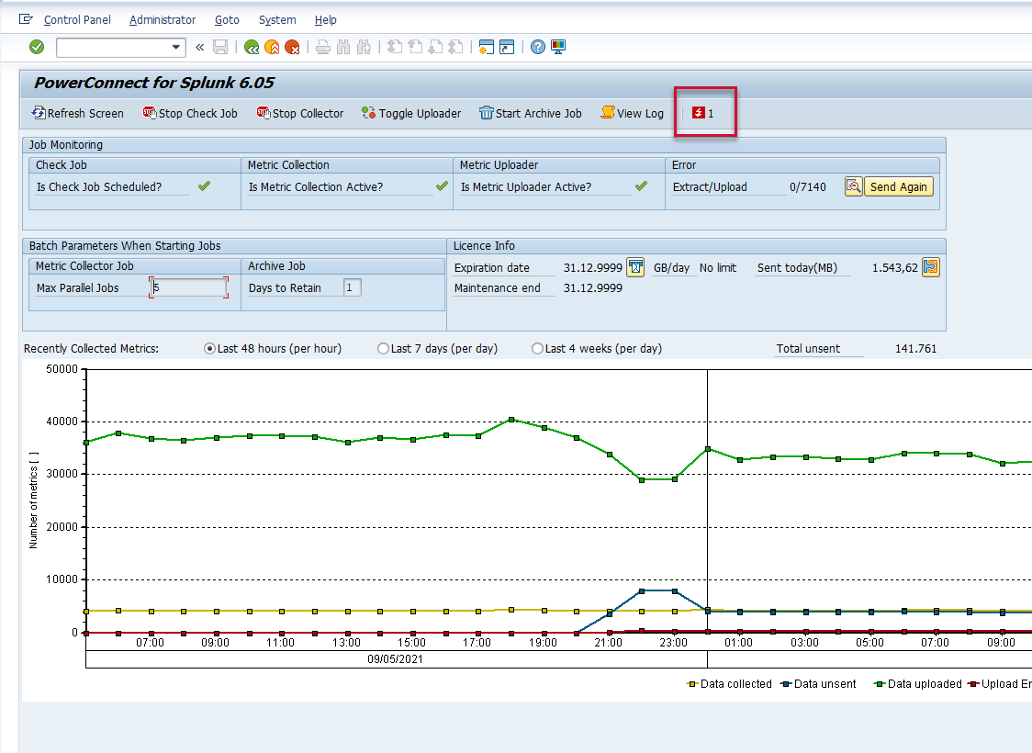1032x753 pixels.
Task: Collapse the command field with the chevrons
Action: [199, 47]
